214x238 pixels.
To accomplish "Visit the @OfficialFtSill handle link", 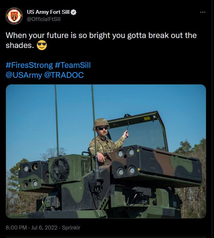I will click(x=44, y=19).
